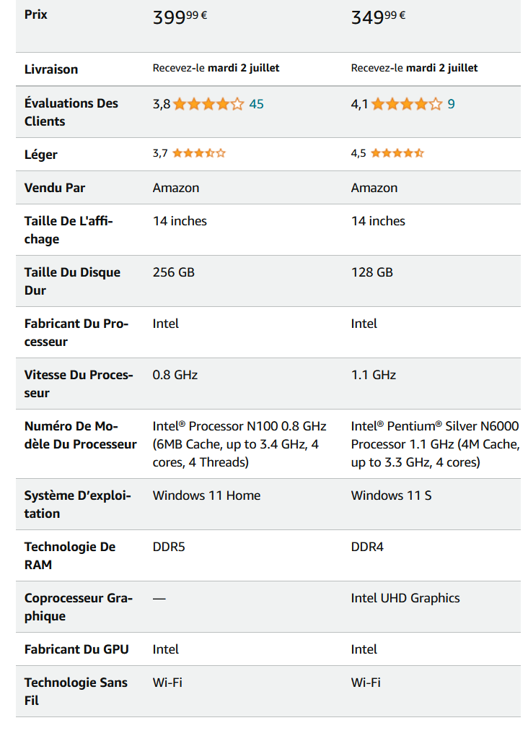Click the 128 GB disk size value
The width and height of the screenshot is (528, 736).
372,272
